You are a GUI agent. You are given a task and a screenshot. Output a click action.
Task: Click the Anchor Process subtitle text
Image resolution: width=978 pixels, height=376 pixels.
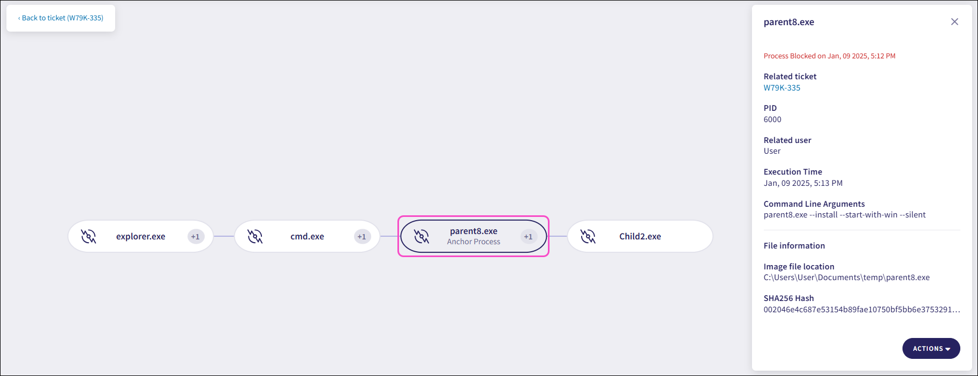pyautogui.click(x=473, y=242)
